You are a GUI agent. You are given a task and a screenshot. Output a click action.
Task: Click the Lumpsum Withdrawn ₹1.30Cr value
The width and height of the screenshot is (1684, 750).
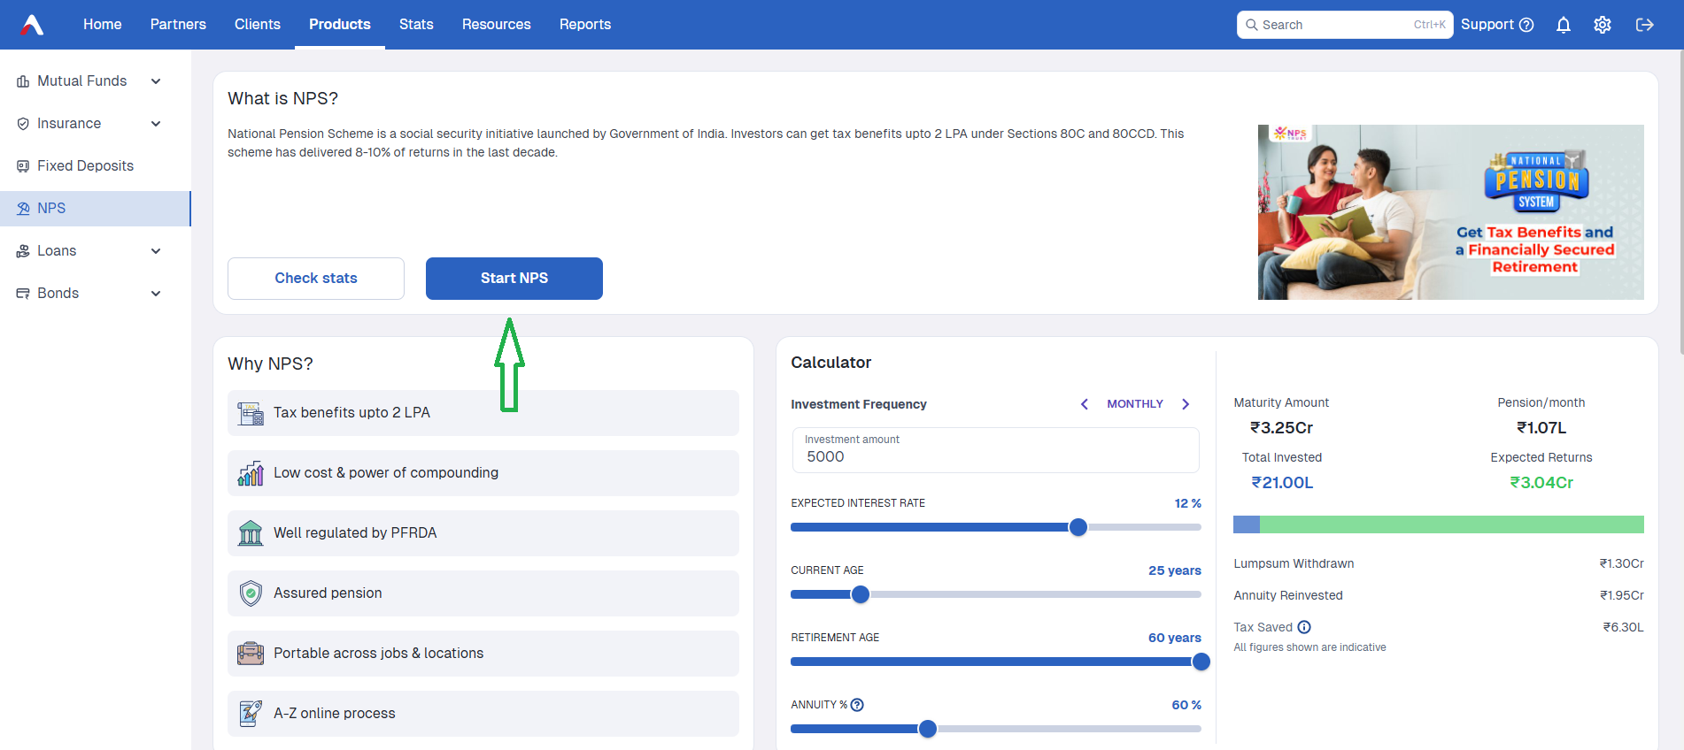point(1621,563)
